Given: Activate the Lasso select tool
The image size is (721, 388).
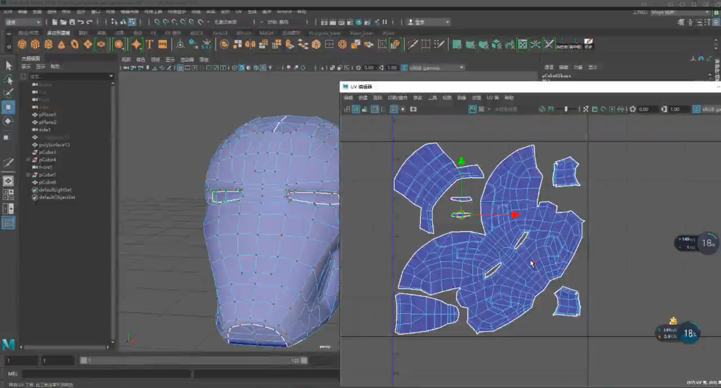Looking at the screenshot, I should coord(8,80).
